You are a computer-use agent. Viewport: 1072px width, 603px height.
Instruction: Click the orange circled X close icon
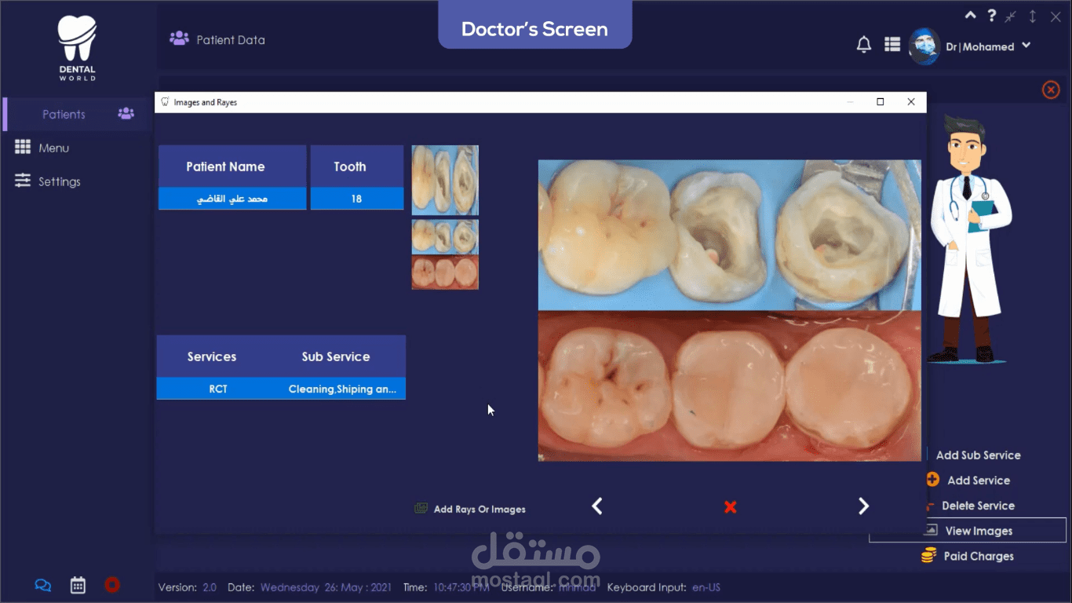pos(1051,90)
